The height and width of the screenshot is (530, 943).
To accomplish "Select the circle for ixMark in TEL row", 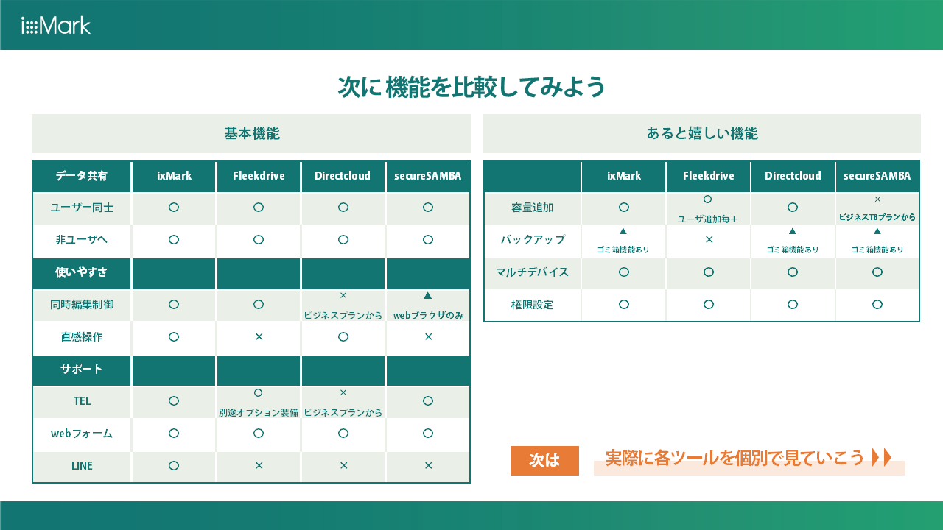I will [174, 400].
